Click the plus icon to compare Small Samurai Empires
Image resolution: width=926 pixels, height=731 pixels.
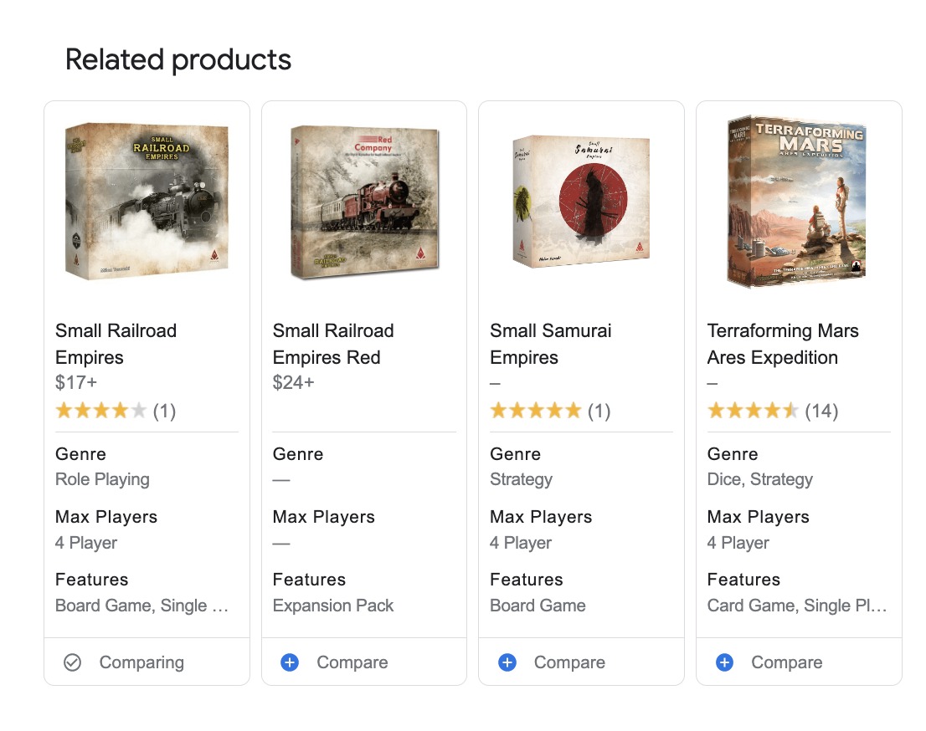tap(507, 662)
